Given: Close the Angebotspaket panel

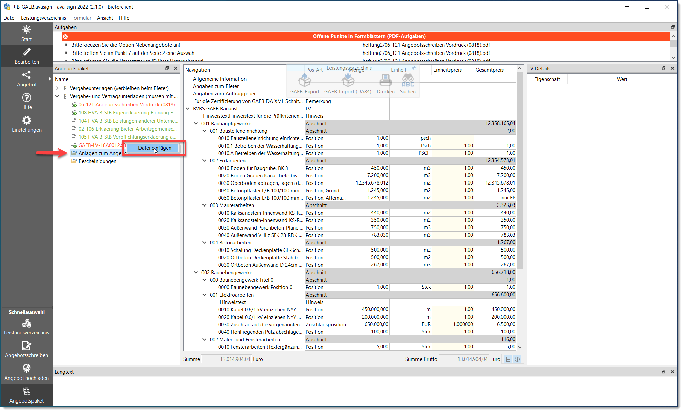Looking at the screenshot, I should pos(176,68).
